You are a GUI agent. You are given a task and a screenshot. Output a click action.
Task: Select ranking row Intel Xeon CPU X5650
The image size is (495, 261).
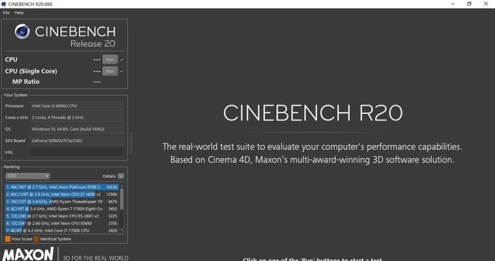click(x=62, y=223)
